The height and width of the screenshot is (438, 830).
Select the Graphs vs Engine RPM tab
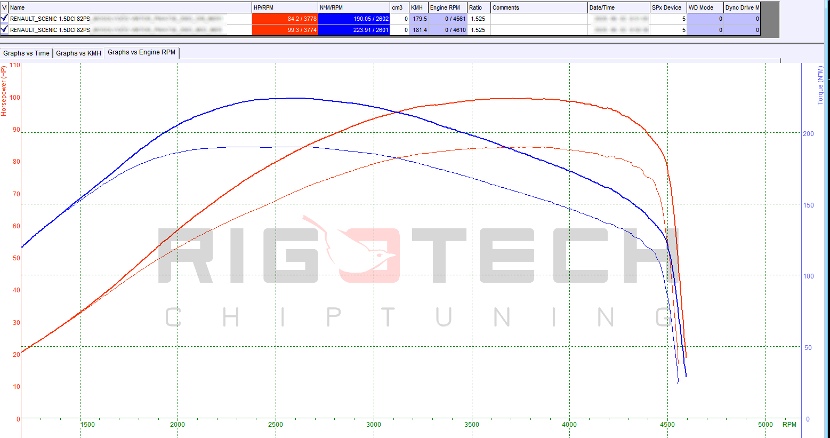coord(141,52)
